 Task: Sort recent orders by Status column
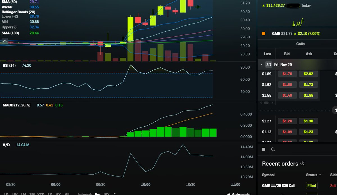[314, 175]
